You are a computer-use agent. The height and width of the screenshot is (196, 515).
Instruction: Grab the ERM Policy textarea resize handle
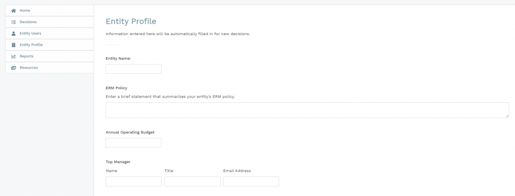click(x=507, y=116)
